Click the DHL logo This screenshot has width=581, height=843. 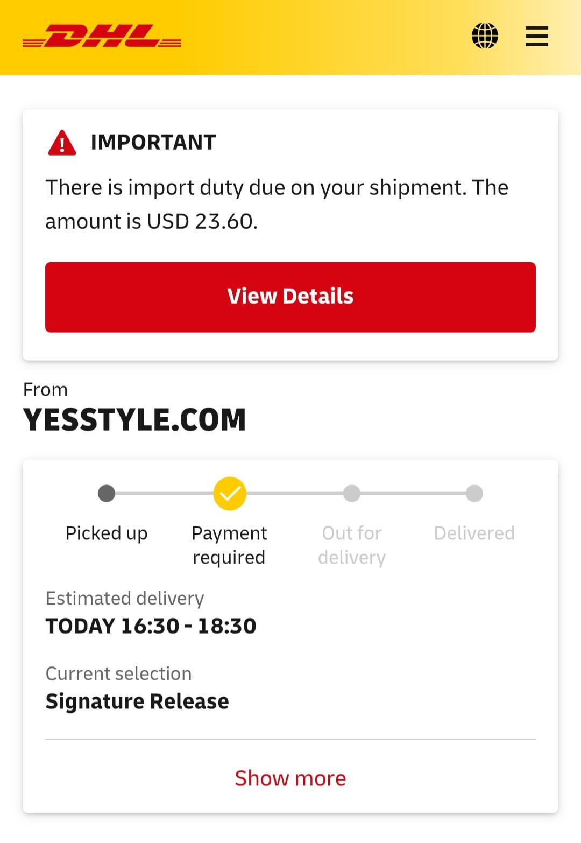pos(102,37)
